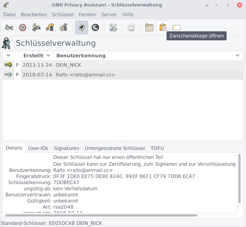Open the Schlüssel menu
246x227 pixels.
pos(63,14)
